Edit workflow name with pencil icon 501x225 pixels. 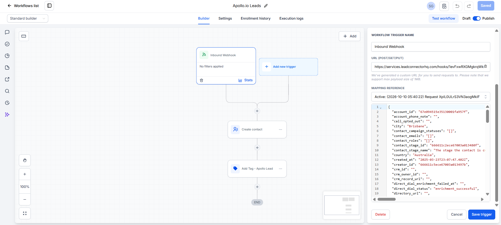[266, 6]
